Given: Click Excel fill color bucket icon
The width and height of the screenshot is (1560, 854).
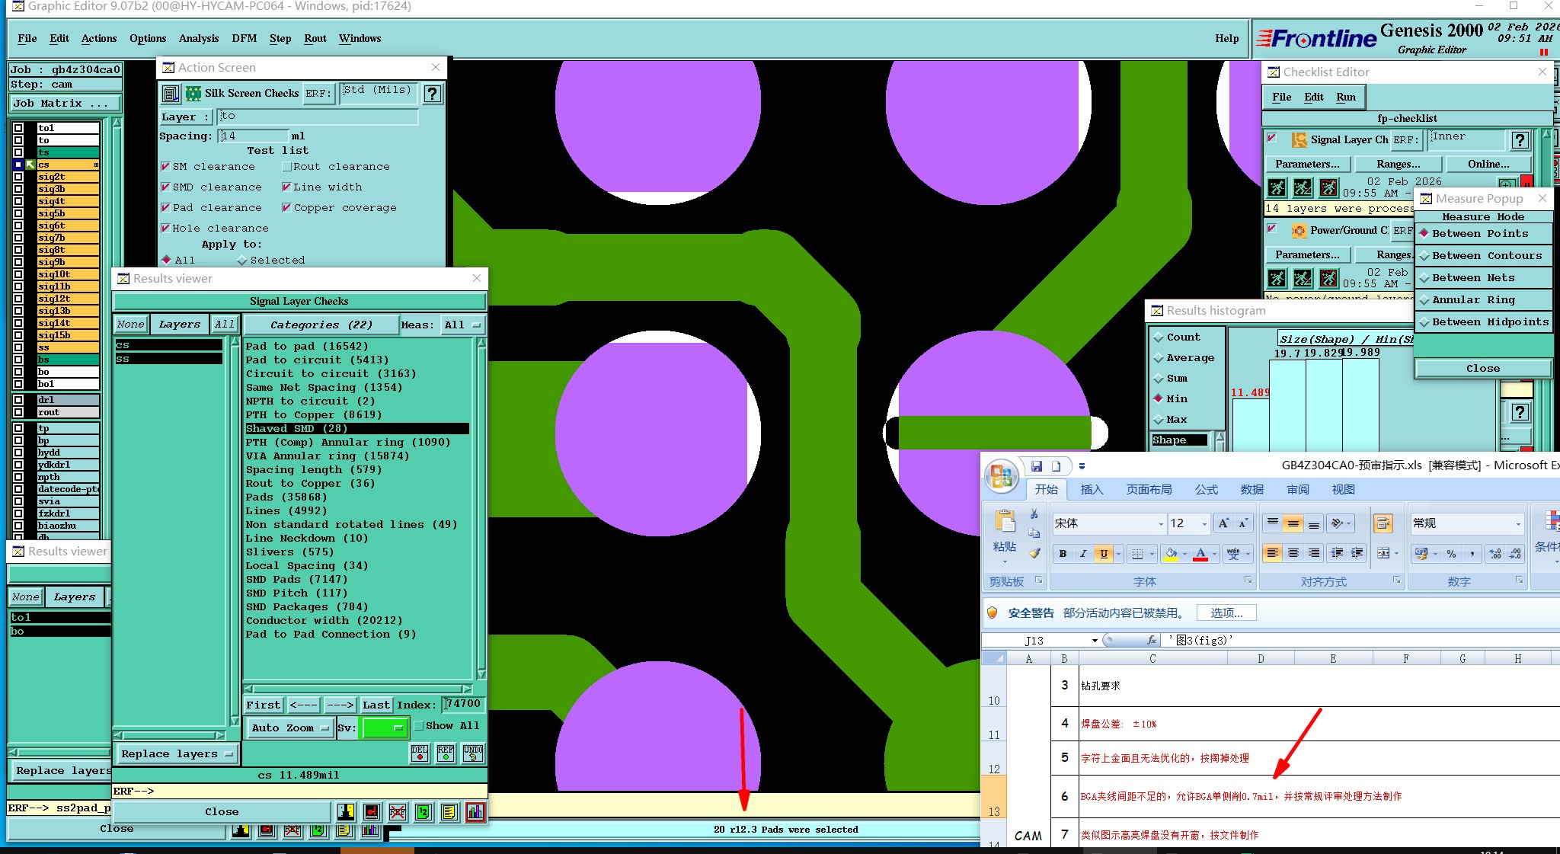Looking at the screenshot, I should (1172, 554).
